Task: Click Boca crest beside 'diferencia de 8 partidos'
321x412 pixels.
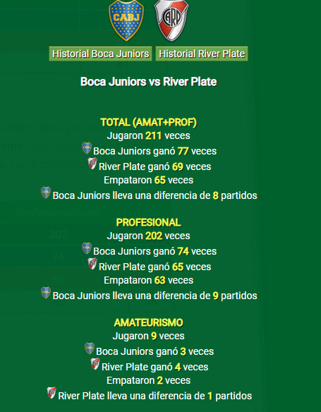Action: [46, 193]
